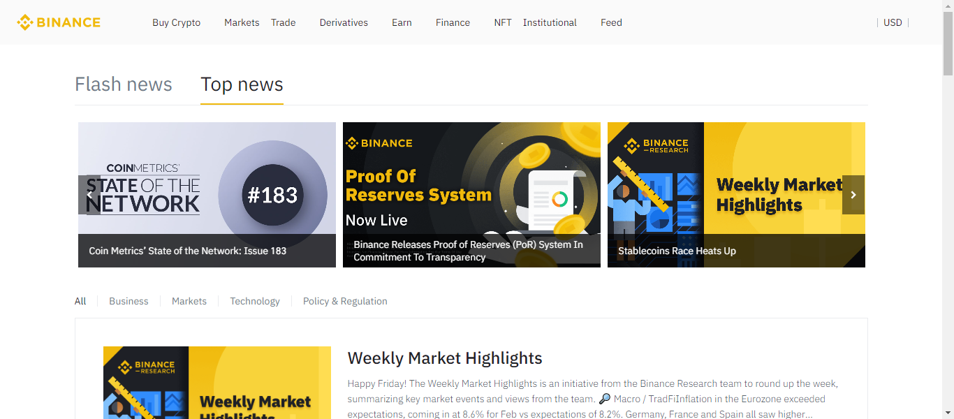Open Institutional page
The height and width of the screenshot is (419, 954).
tap(550, 22)
